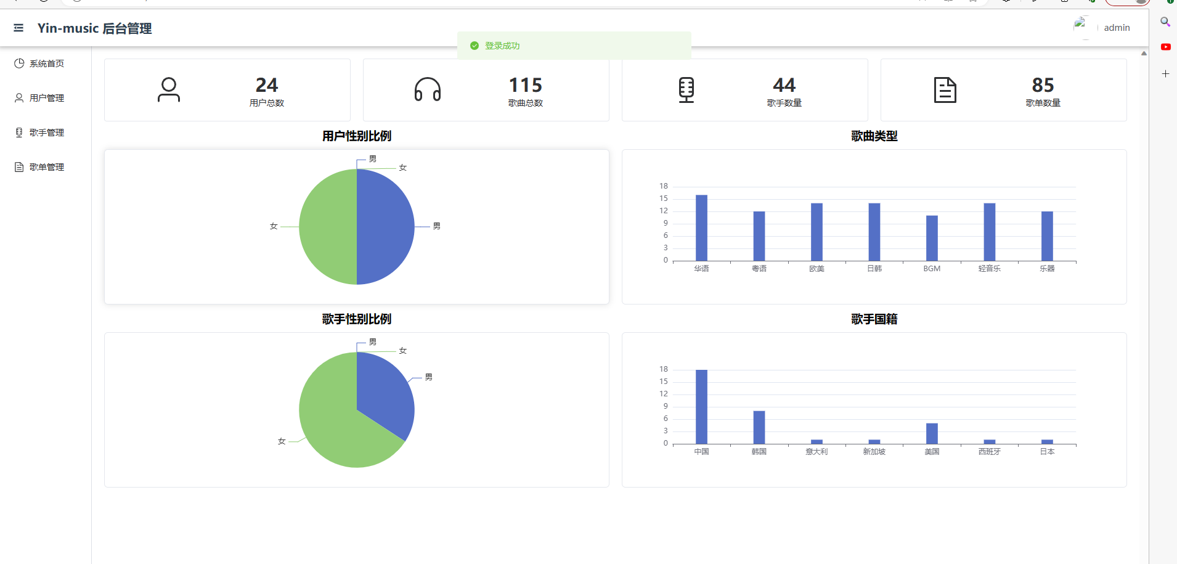The width and height of the screenshot is (1177, 564).
Task: Click the 115 歌曲总数 value
Action: tap(526, 84)
